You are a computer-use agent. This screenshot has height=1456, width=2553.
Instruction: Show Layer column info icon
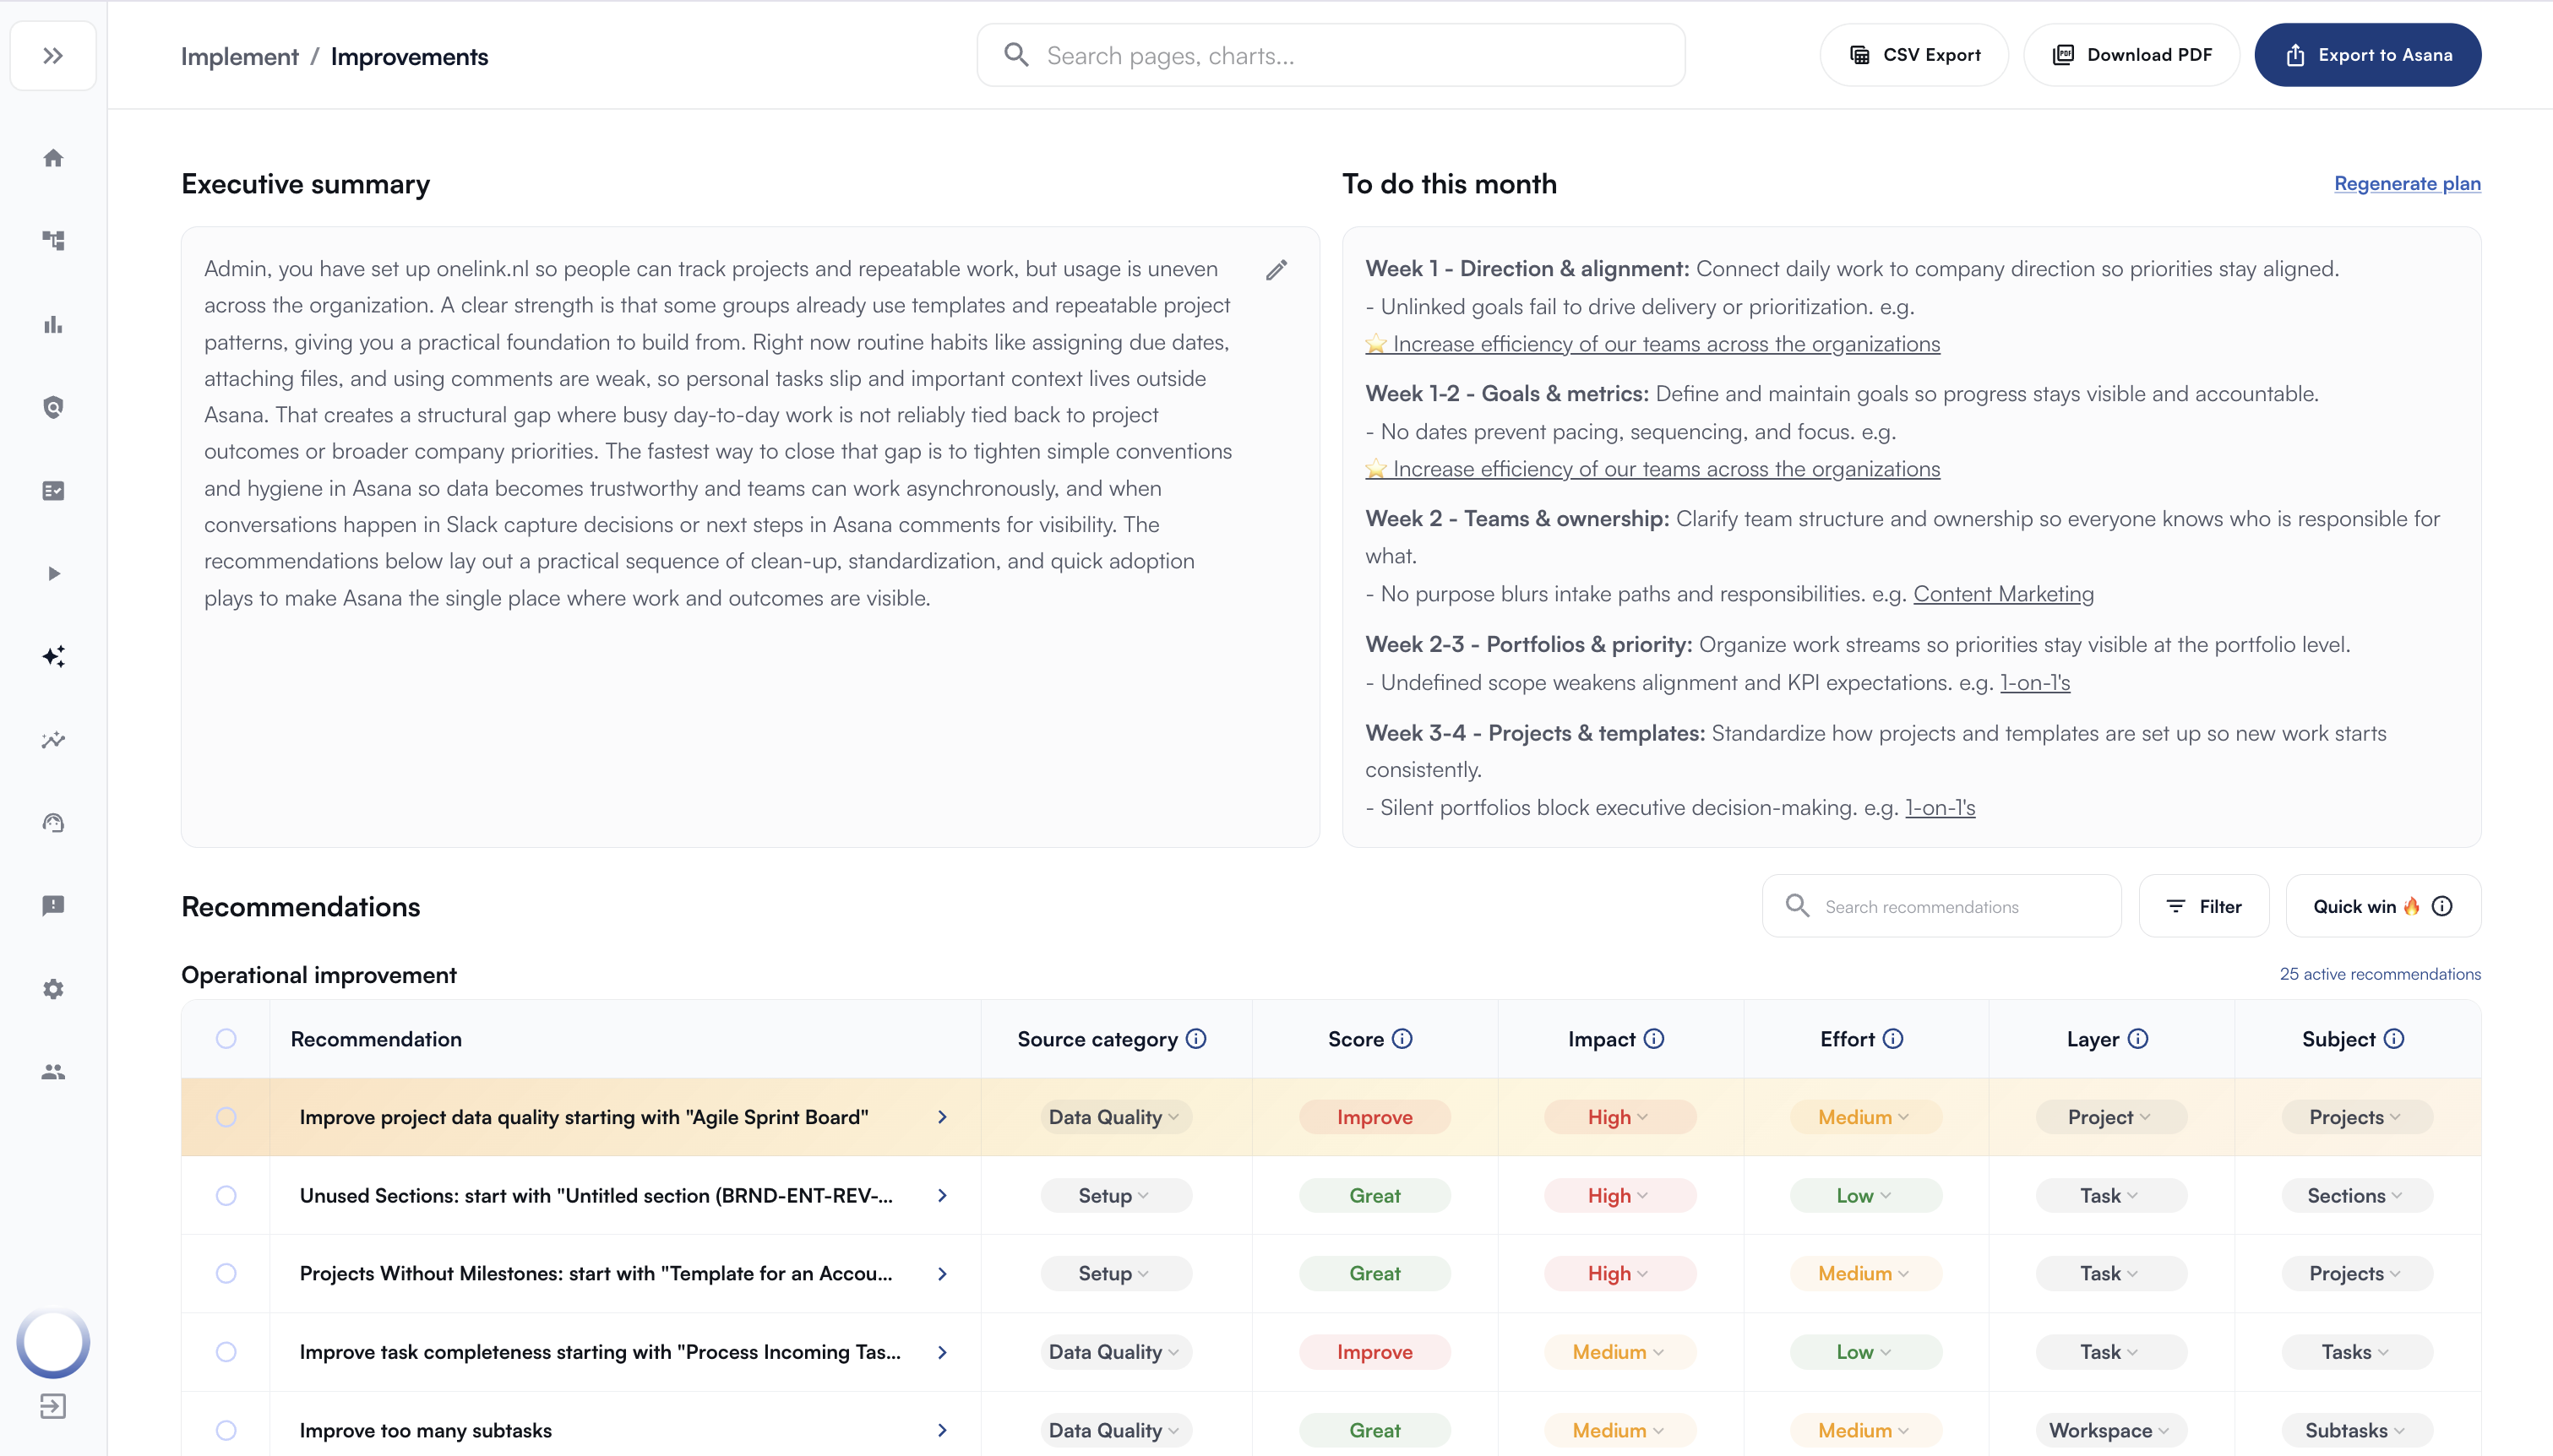point(2138,1039)
